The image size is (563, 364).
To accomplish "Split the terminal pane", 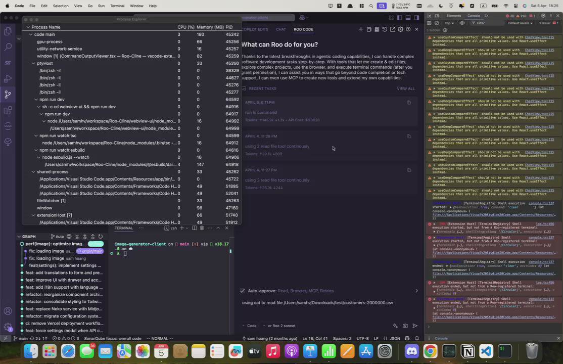I will [194, 228].
